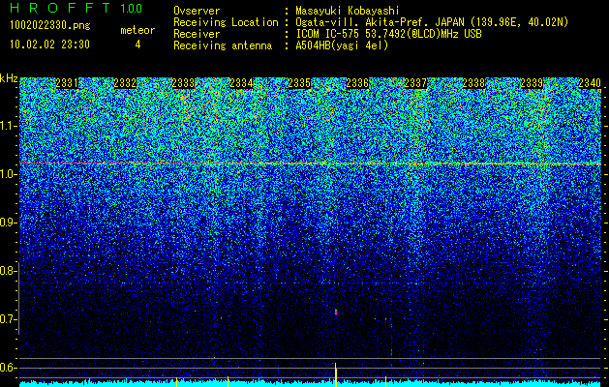Click the 0.6 kHz axis tick label
The height and width of the screenshot is (387, 609).
[x=7, y=368]
